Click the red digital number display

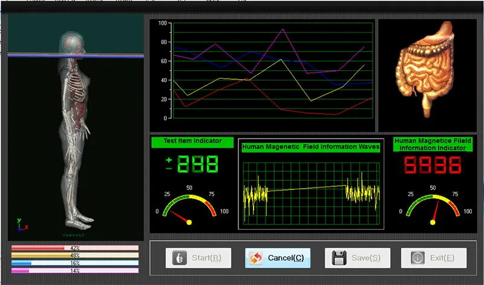(x=432, y=166)
